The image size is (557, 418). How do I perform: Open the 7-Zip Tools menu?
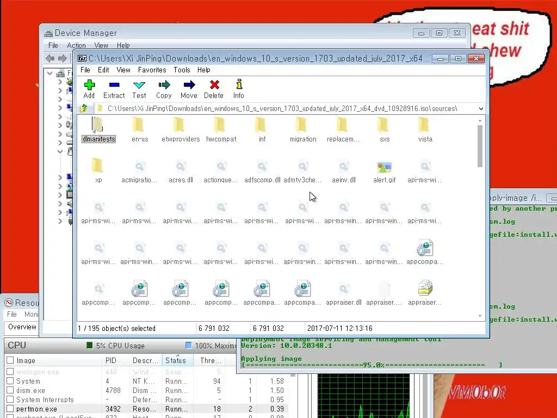[182, 70]
